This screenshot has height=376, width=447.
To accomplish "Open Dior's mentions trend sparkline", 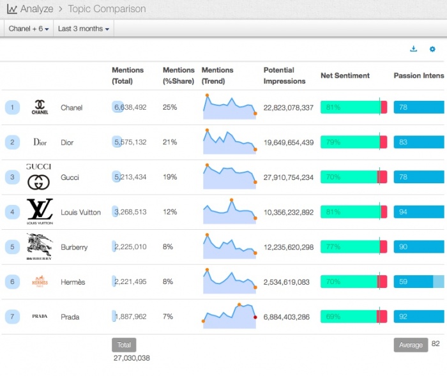I will pos(229,142).
